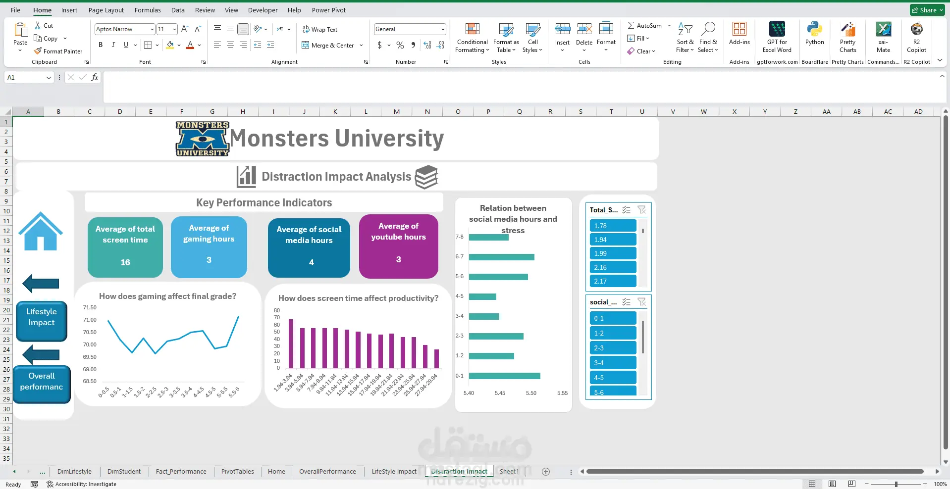The width and height of the screenshot is (950, 489).
Task: Launch GPT for Excel Word
Action: click(x=777, y=38)
